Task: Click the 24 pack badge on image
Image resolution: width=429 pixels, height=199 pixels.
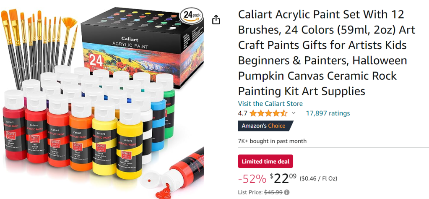Action: tap(192, 16)
